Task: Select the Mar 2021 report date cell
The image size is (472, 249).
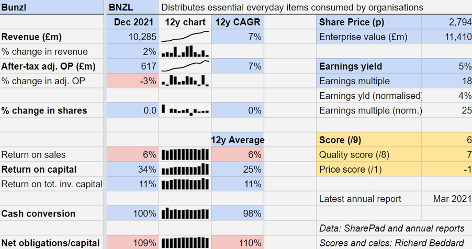Action: click(447, 199)
